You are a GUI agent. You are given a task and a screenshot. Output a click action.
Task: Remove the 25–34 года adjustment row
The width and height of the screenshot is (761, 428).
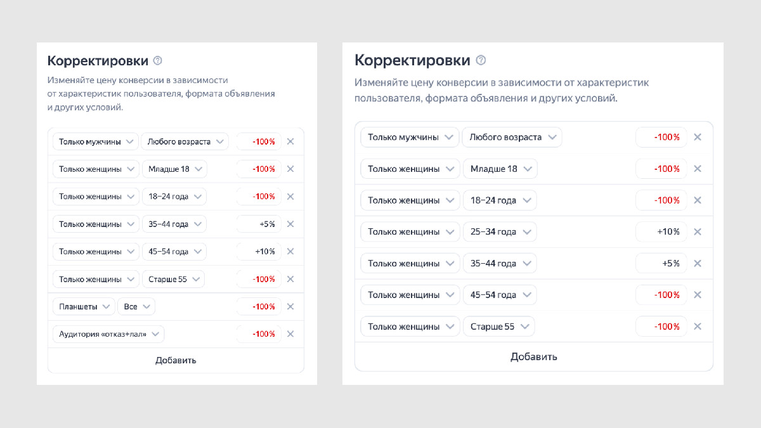(698, 231)
